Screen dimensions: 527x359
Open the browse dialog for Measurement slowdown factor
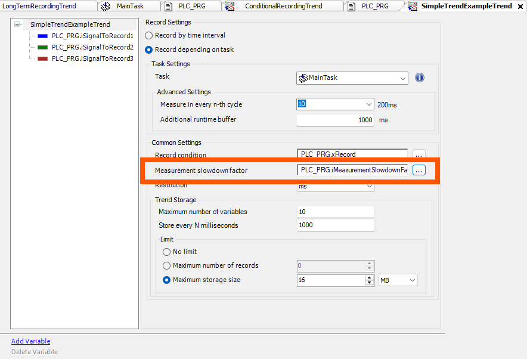tap(418, 170)
